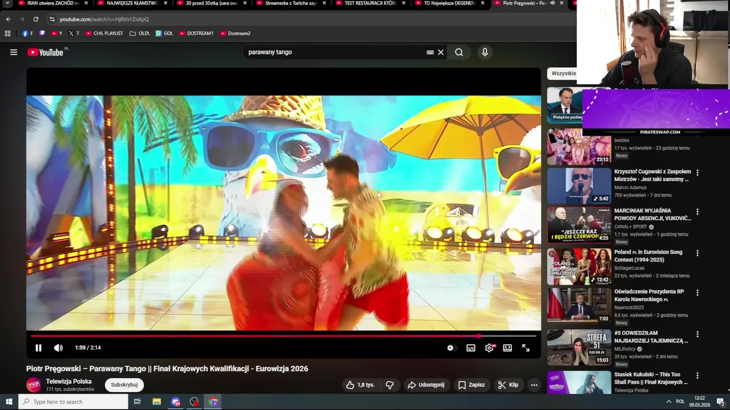This screenshot has width=730, height=410.
Task: Save video with the Zapisz button
Action: pyautogui.click(x=471, y=385)
